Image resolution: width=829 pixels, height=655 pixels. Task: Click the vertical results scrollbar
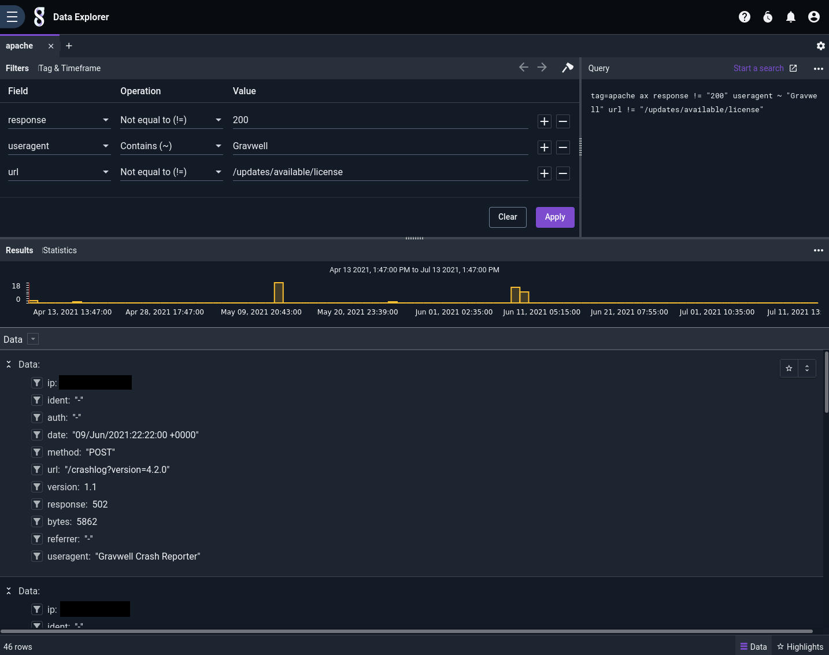point(827,382)
